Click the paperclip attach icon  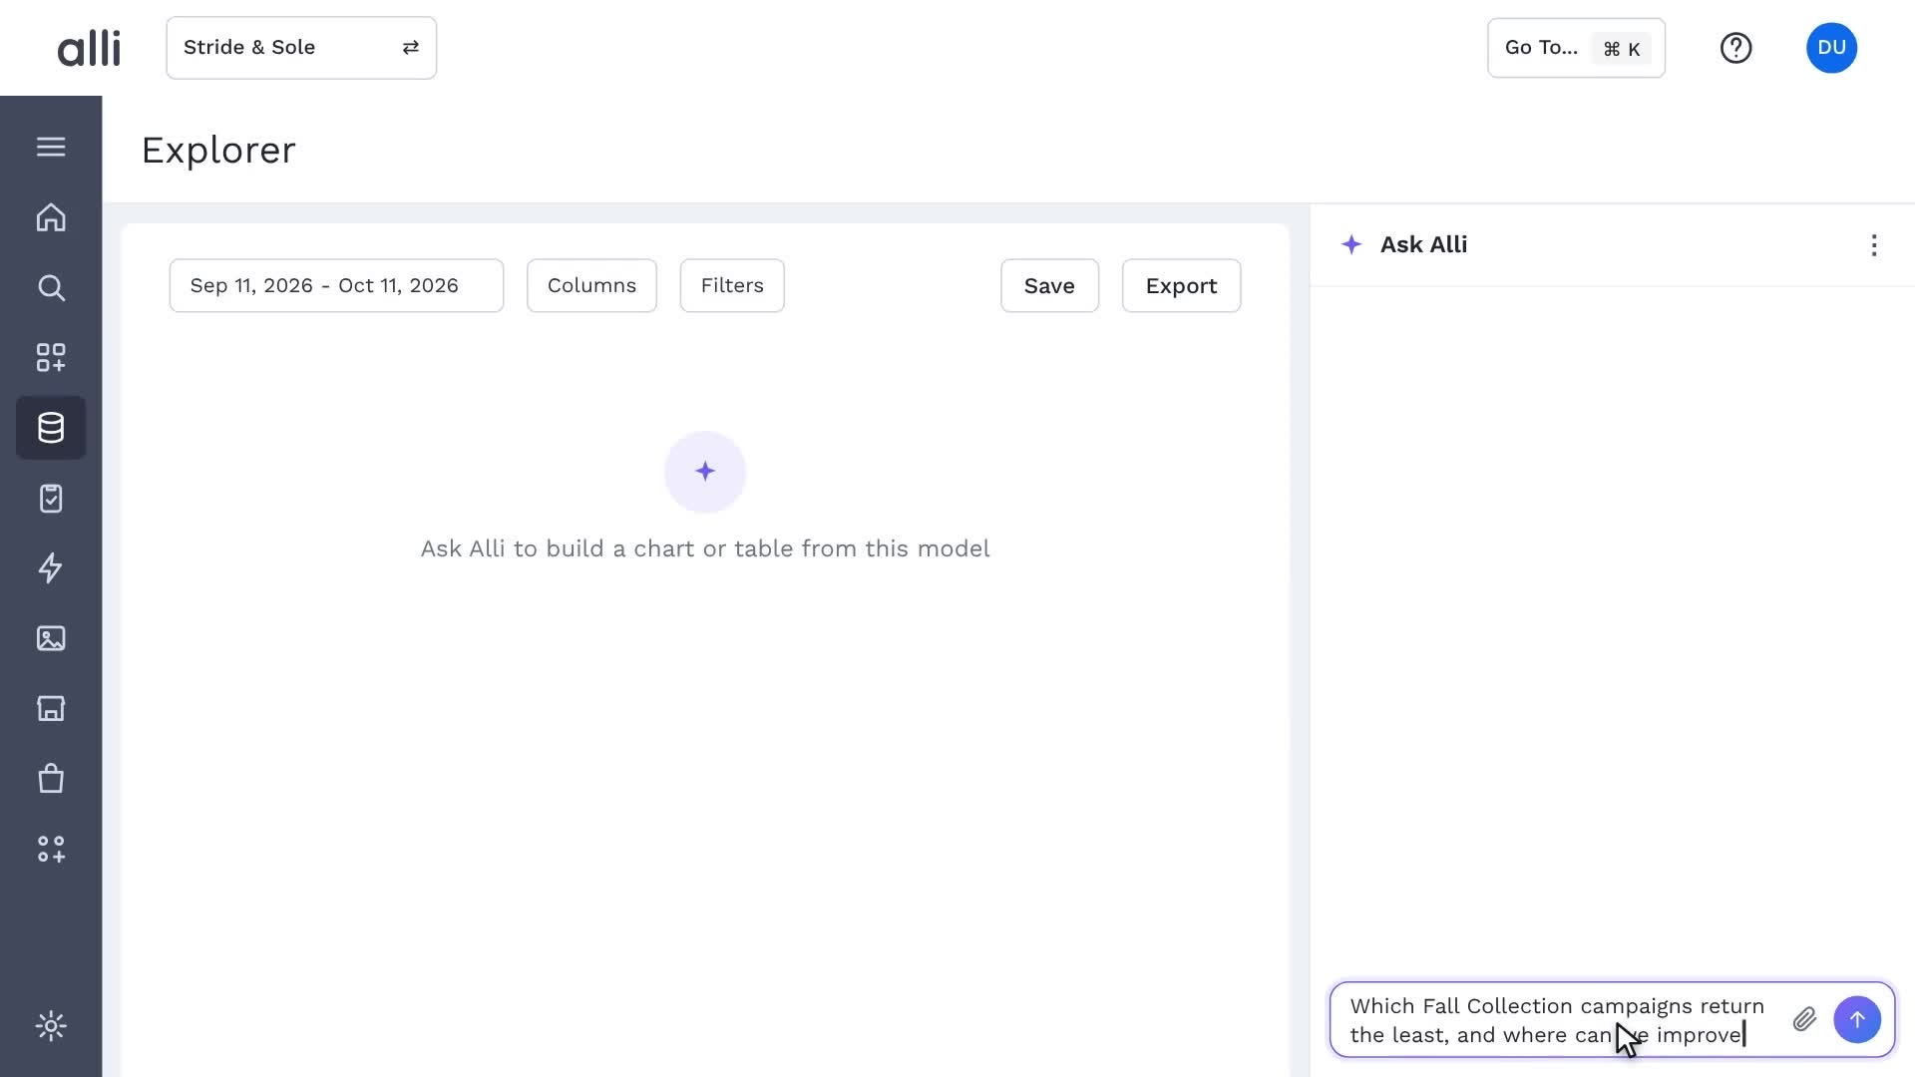pyautogui.click(x=1804, y=1019)
